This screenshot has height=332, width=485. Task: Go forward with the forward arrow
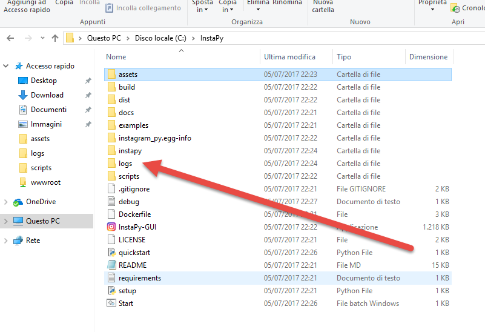pyautogui.click(x=28, y=38)
